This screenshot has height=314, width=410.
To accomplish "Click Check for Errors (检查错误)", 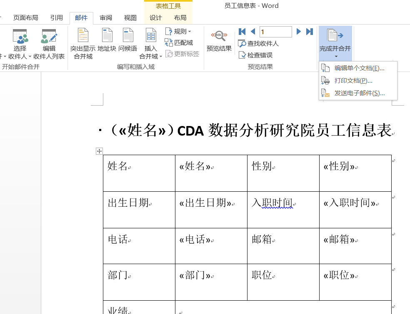I will [256, 55].
